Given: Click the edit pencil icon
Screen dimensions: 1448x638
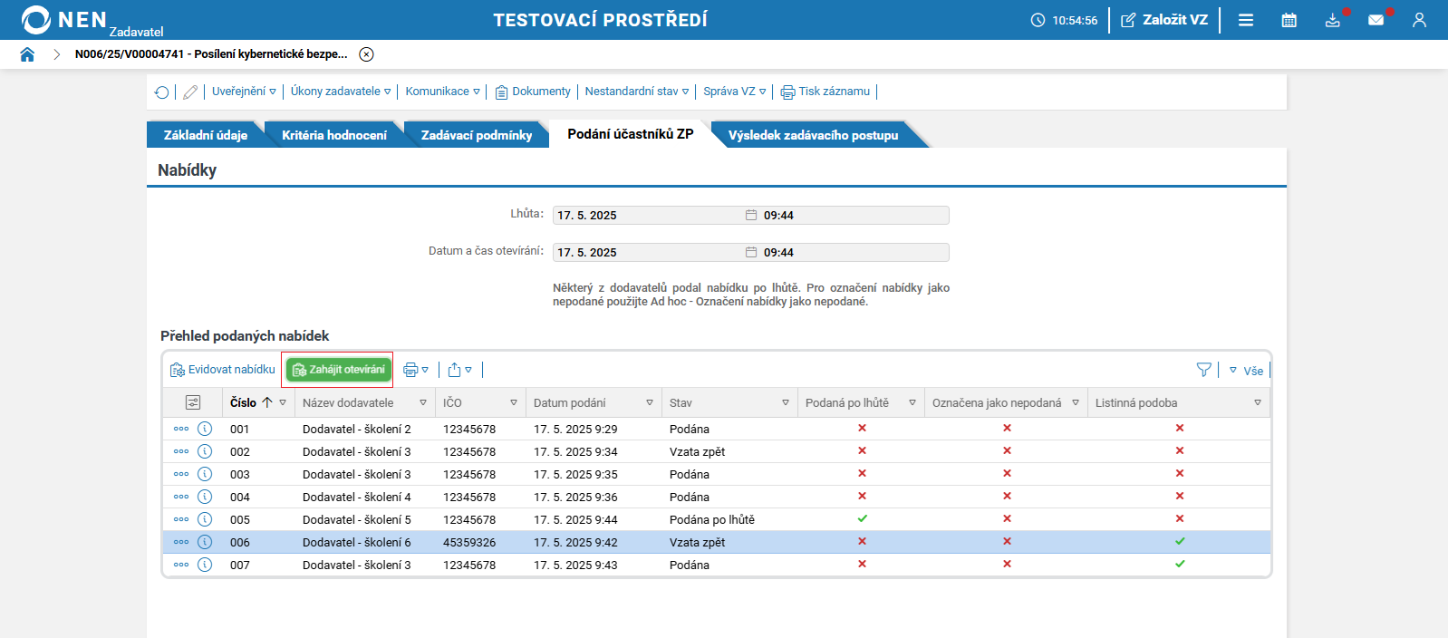Looking at the screenshot, I should [190, 92].
